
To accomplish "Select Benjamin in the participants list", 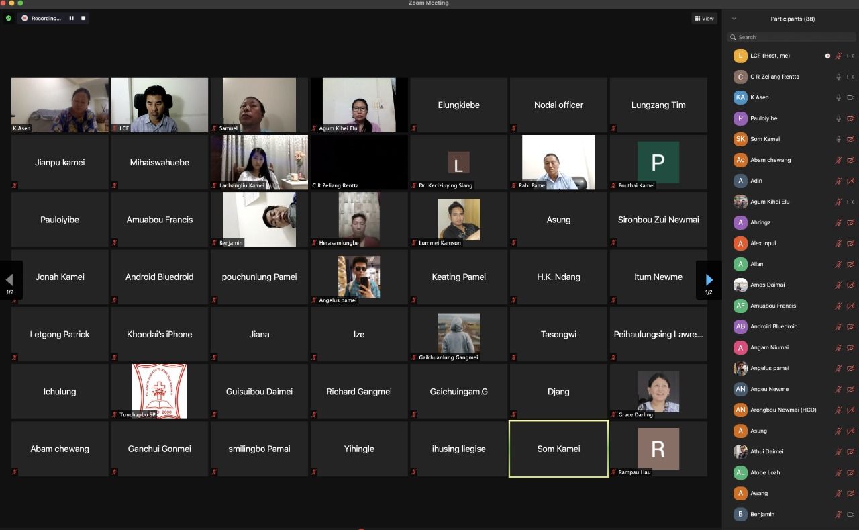I will 762,514.
